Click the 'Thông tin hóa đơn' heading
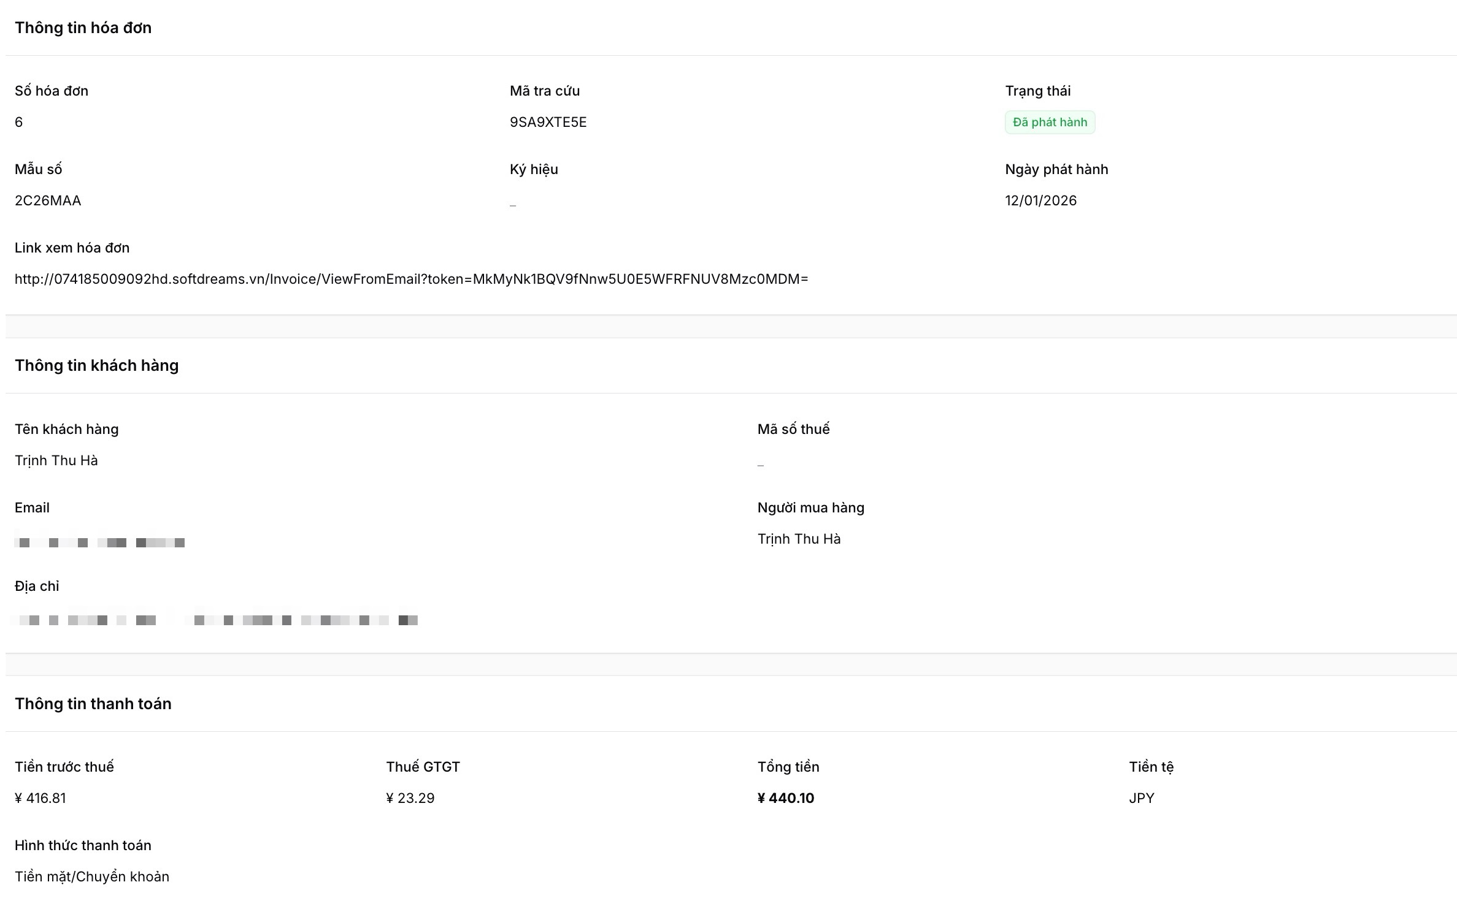The image size is (1457, 901). [x=83, y=28]
